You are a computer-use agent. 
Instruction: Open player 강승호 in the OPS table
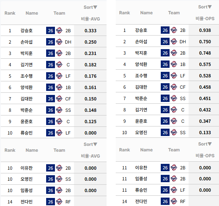pos(141,30)
